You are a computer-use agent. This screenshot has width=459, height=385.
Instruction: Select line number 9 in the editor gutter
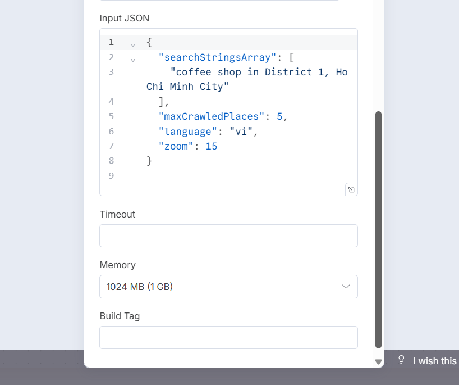click(x=111, y=175)
